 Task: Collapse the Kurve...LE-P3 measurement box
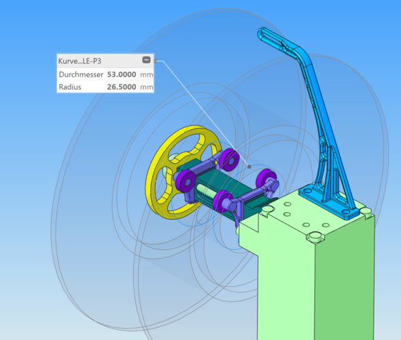(x=146, y=60)
